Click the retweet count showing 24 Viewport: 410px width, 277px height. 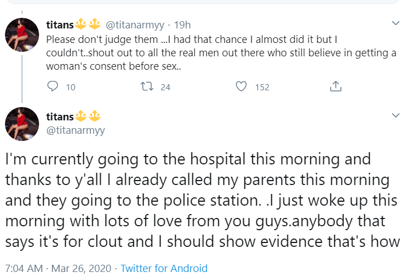(x=165, y=87)
